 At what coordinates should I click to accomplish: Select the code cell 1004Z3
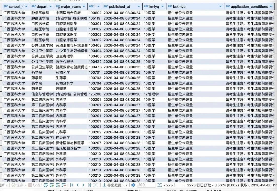(95, 67)
